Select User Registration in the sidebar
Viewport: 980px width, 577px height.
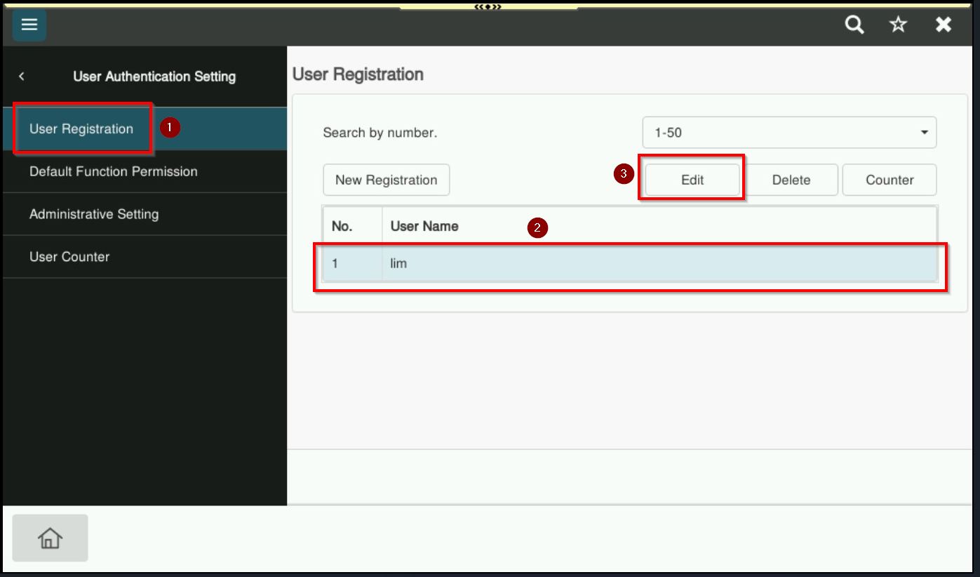pos(81,129)
